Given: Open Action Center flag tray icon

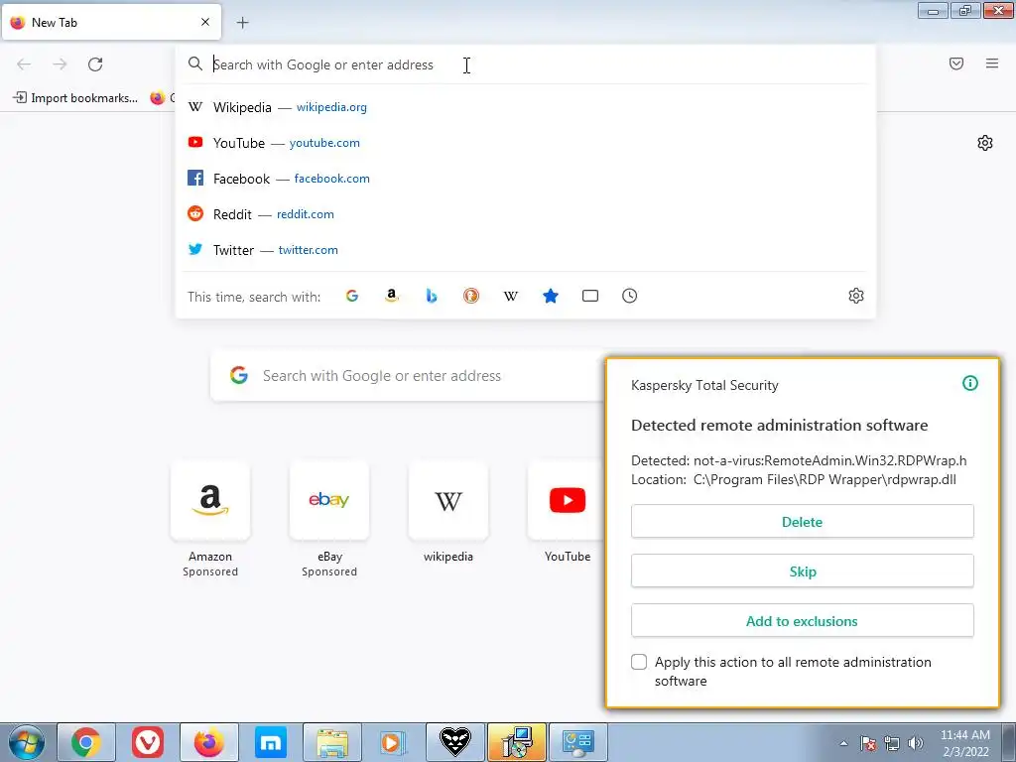Looking at the screenshot, I should pos(867,743).
